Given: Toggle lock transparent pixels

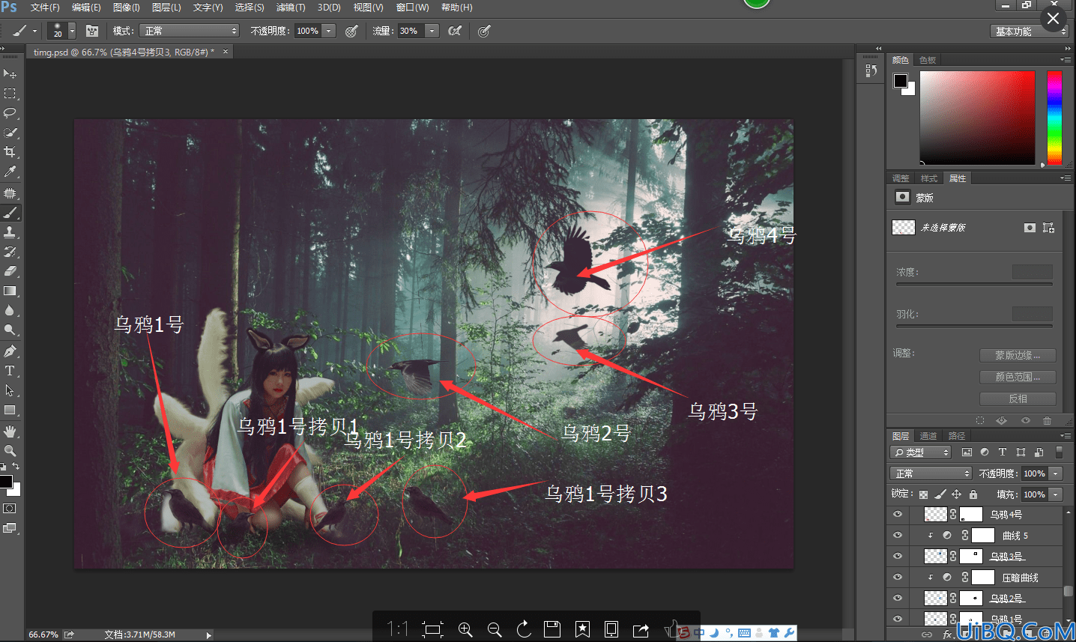Looking at the screenshot, I should click(x=924, y=494).
